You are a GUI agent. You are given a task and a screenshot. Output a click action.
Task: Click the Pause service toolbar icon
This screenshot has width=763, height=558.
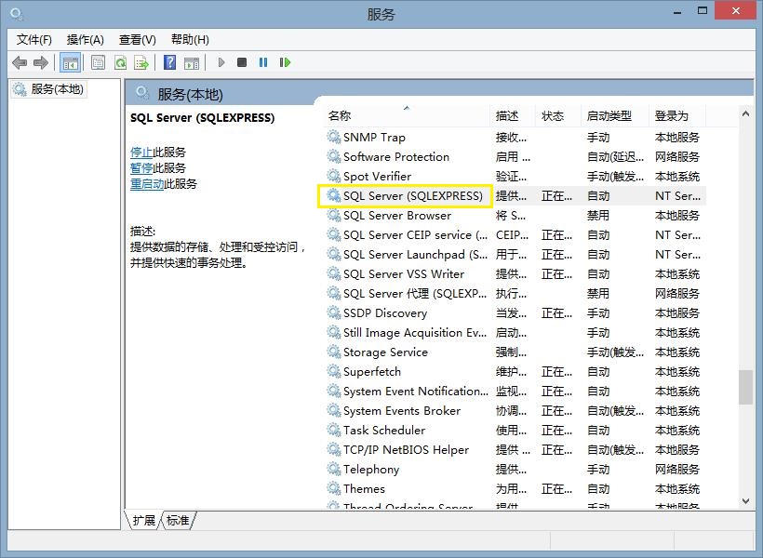pos(263,62)
